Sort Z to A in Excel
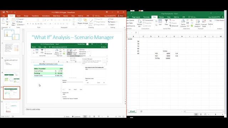Viewport: 228px width, 128px height. pos(156,25)
